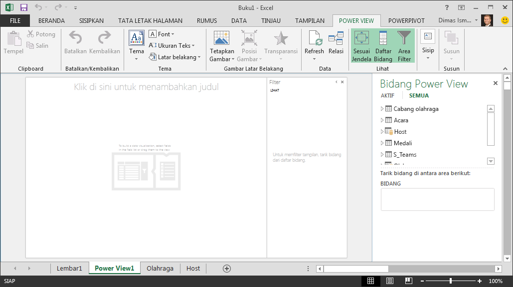Expand the Medali table
Image resolution: width=513 pixels, height=287 pixels.
(382, 143)
